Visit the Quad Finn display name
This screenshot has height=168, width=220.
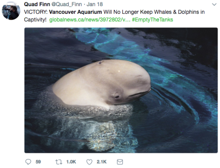coord(37,4)
